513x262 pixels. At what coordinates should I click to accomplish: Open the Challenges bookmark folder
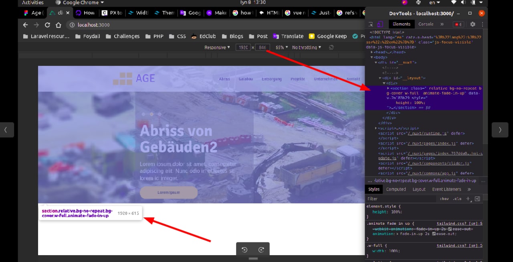coord(123,36)
